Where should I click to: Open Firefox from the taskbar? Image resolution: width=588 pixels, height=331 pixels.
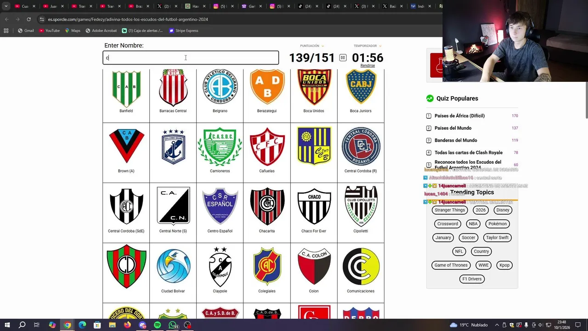pyautogui.click(x=127, y=325)
